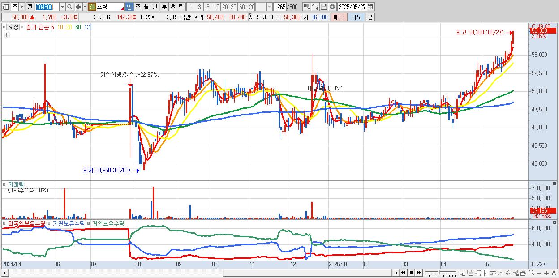The height and width of the screenshot is (278, 559).
Task: Click the play button in replay controls
Action: (x=396, y=273)
